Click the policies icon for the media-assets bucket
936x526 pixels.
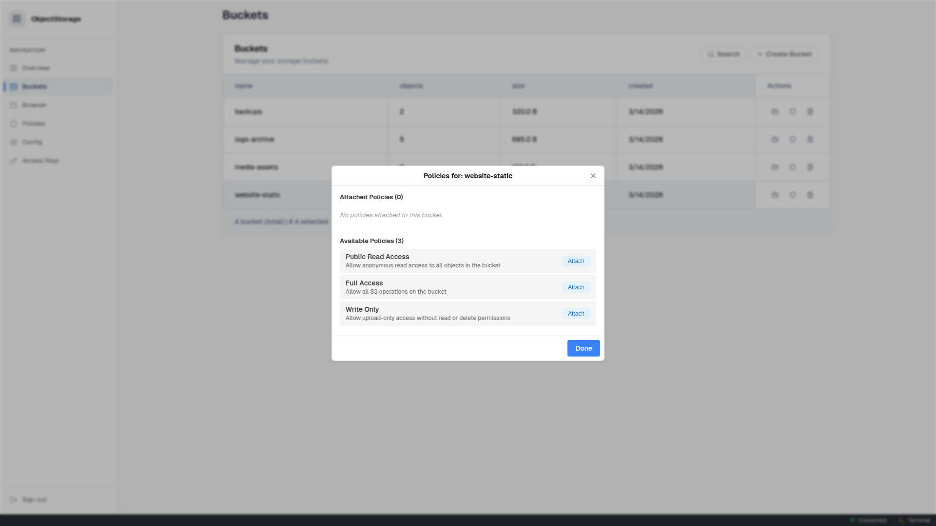[793, 167]
